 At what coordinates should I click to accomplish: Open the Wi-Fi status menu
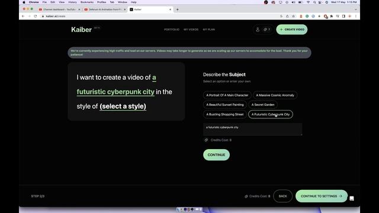pos(308,2)
